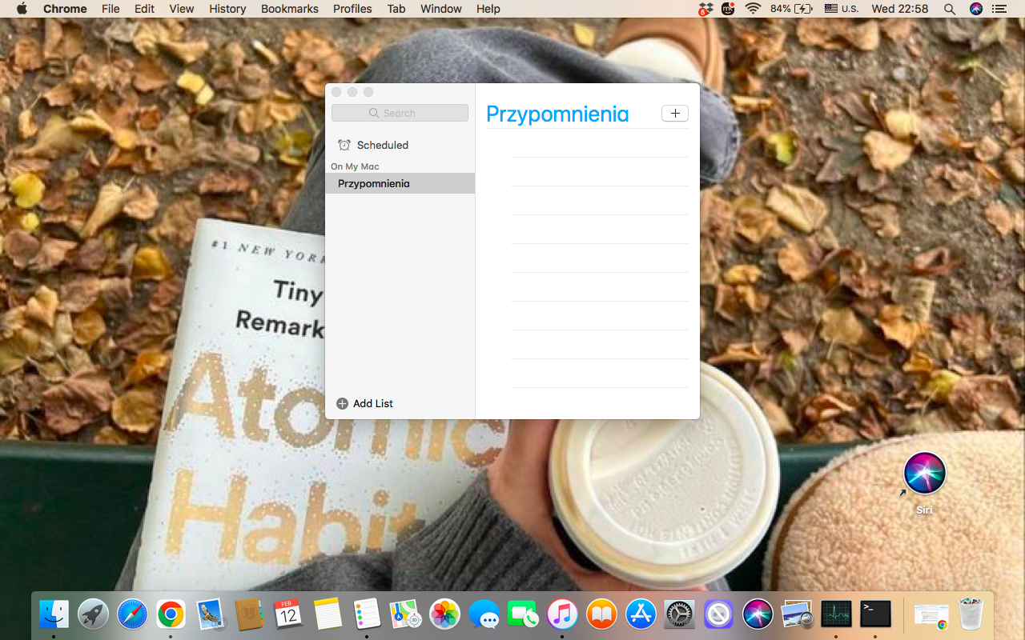1025x640 pixels.
Task: Launch Activity Monitor from the Dock
Action: pos(836,614)
